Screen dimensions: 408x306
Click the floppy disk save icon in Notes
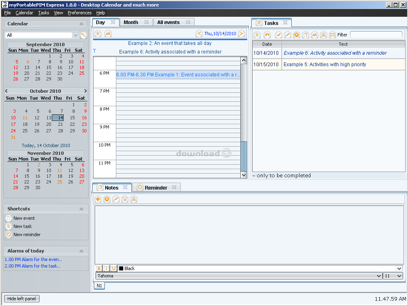click(125, 199)
